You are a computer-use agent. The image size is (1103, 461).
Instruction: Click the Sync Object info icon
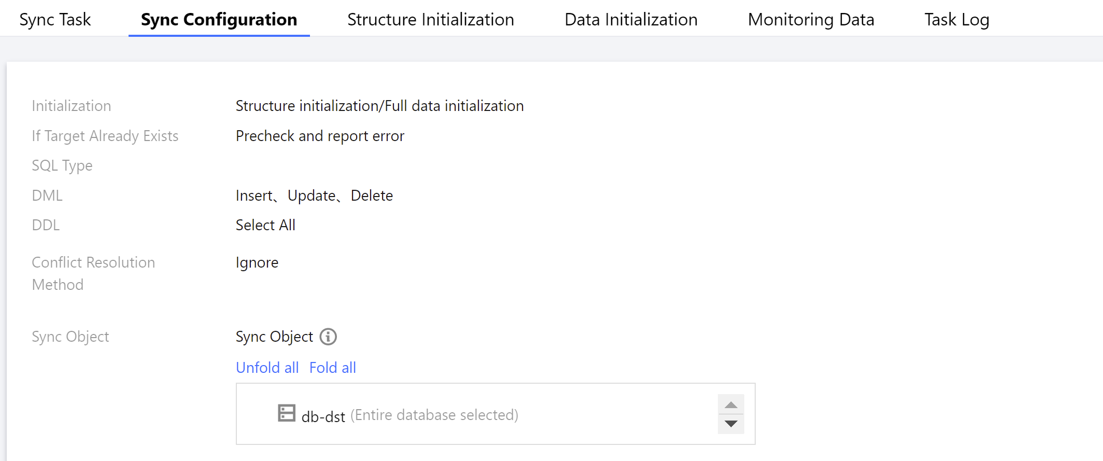(328, 337)
